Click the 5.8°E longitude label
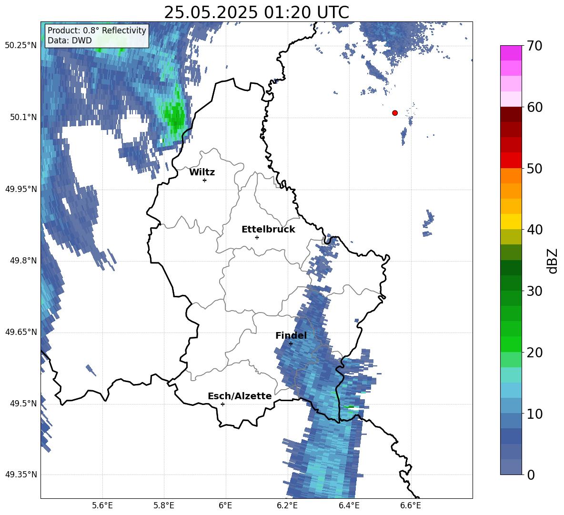The image size is (564, 515). [x=164, y=505]
